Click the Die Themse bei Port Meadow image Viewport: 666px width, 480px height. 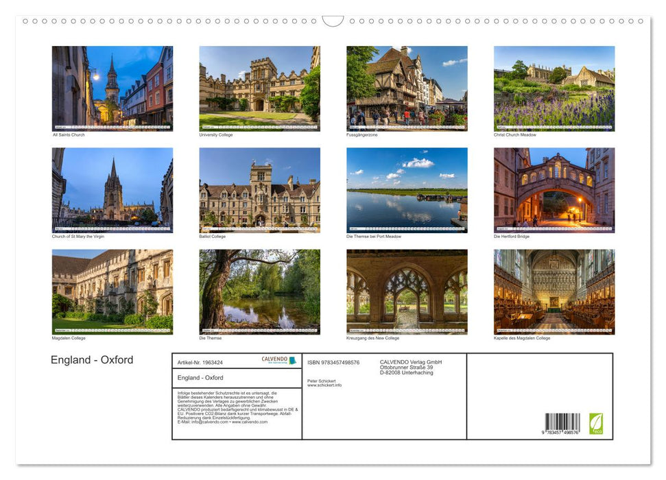point(407,190)
